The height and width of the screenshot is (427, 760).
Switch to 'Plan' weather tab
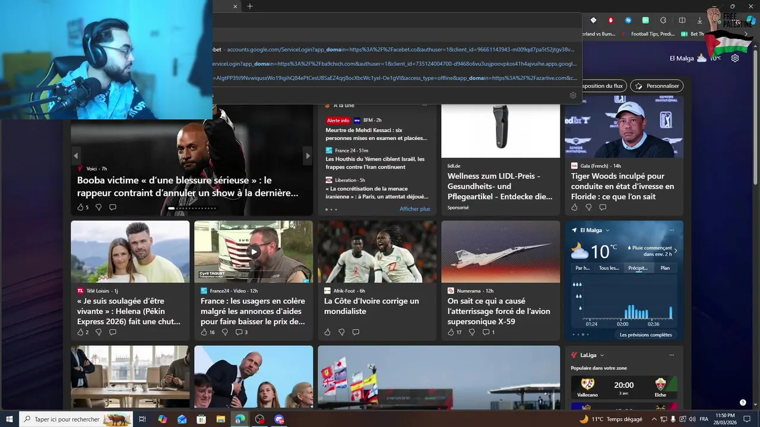click(665, 268)
